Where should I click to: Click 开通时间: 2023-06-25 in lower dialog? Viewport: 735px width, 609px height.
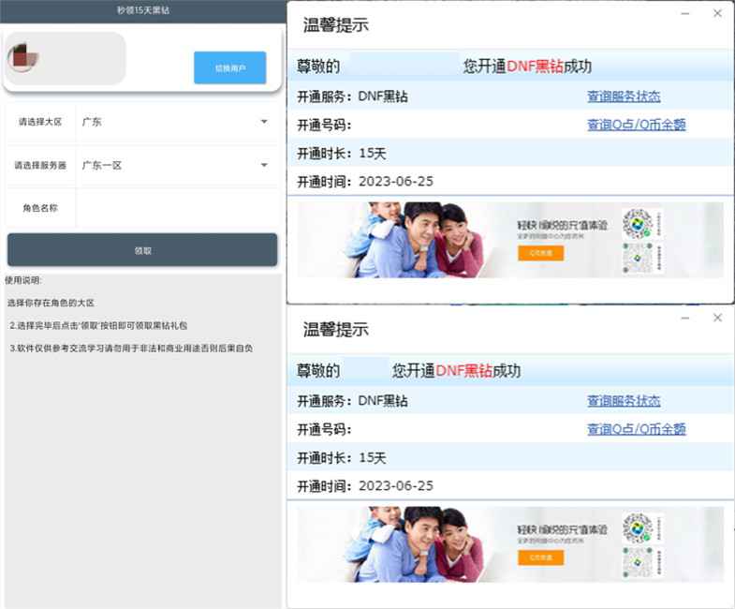pyautogui.click(x=365, y=486)
